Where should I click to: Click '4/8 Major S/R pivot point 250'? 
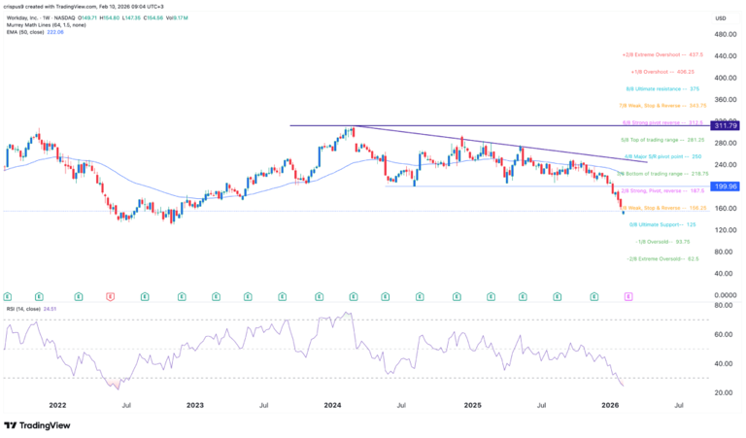pyautogui.click(x=662, y=156)
